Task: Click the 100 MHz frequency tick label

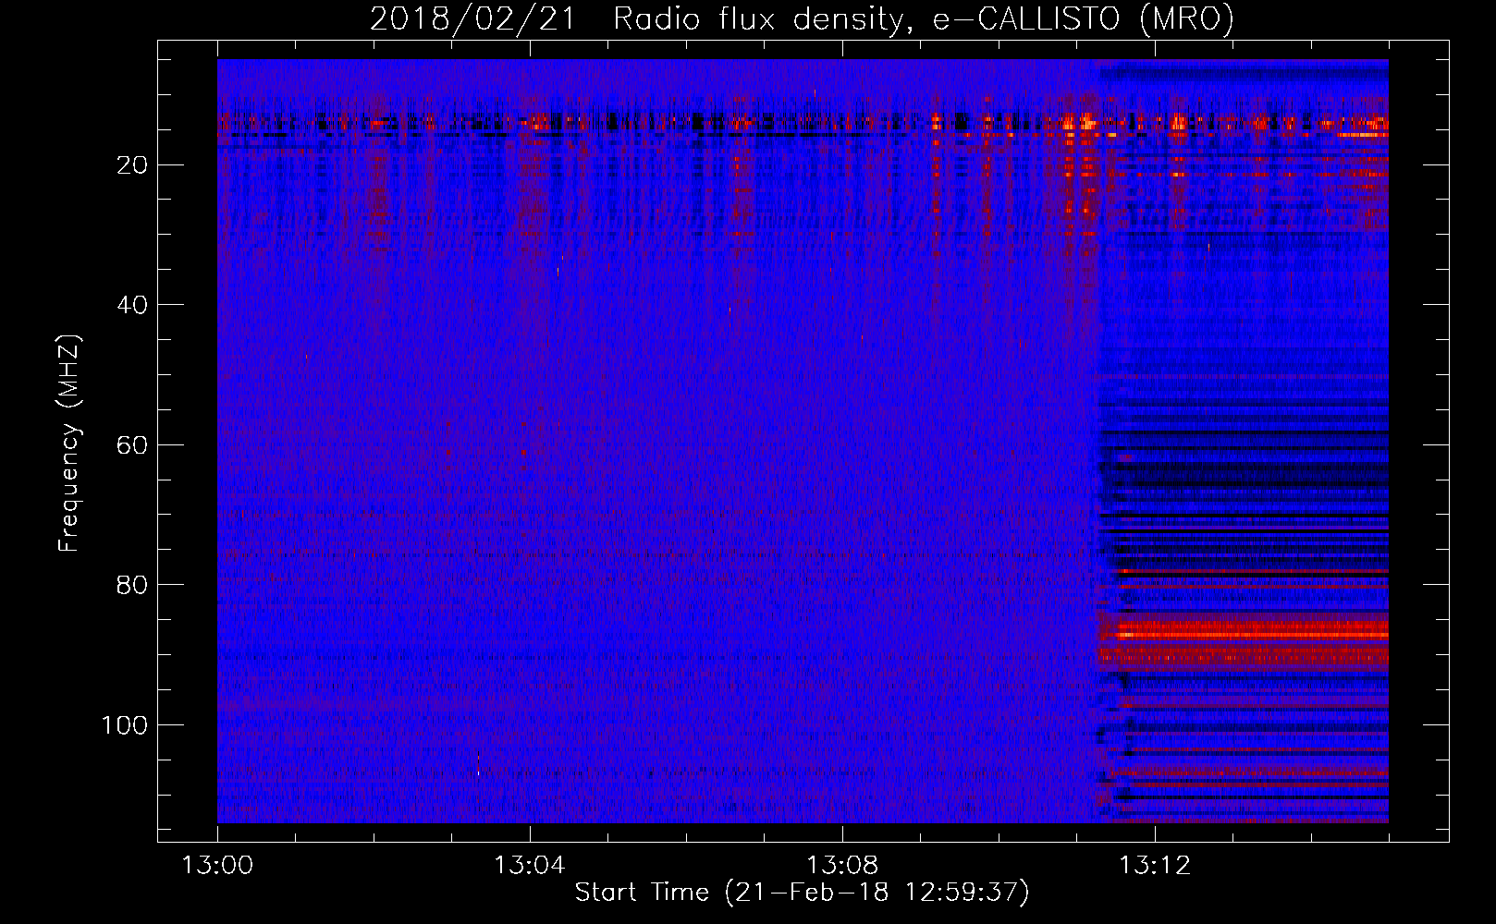Action: click(125, 725)
